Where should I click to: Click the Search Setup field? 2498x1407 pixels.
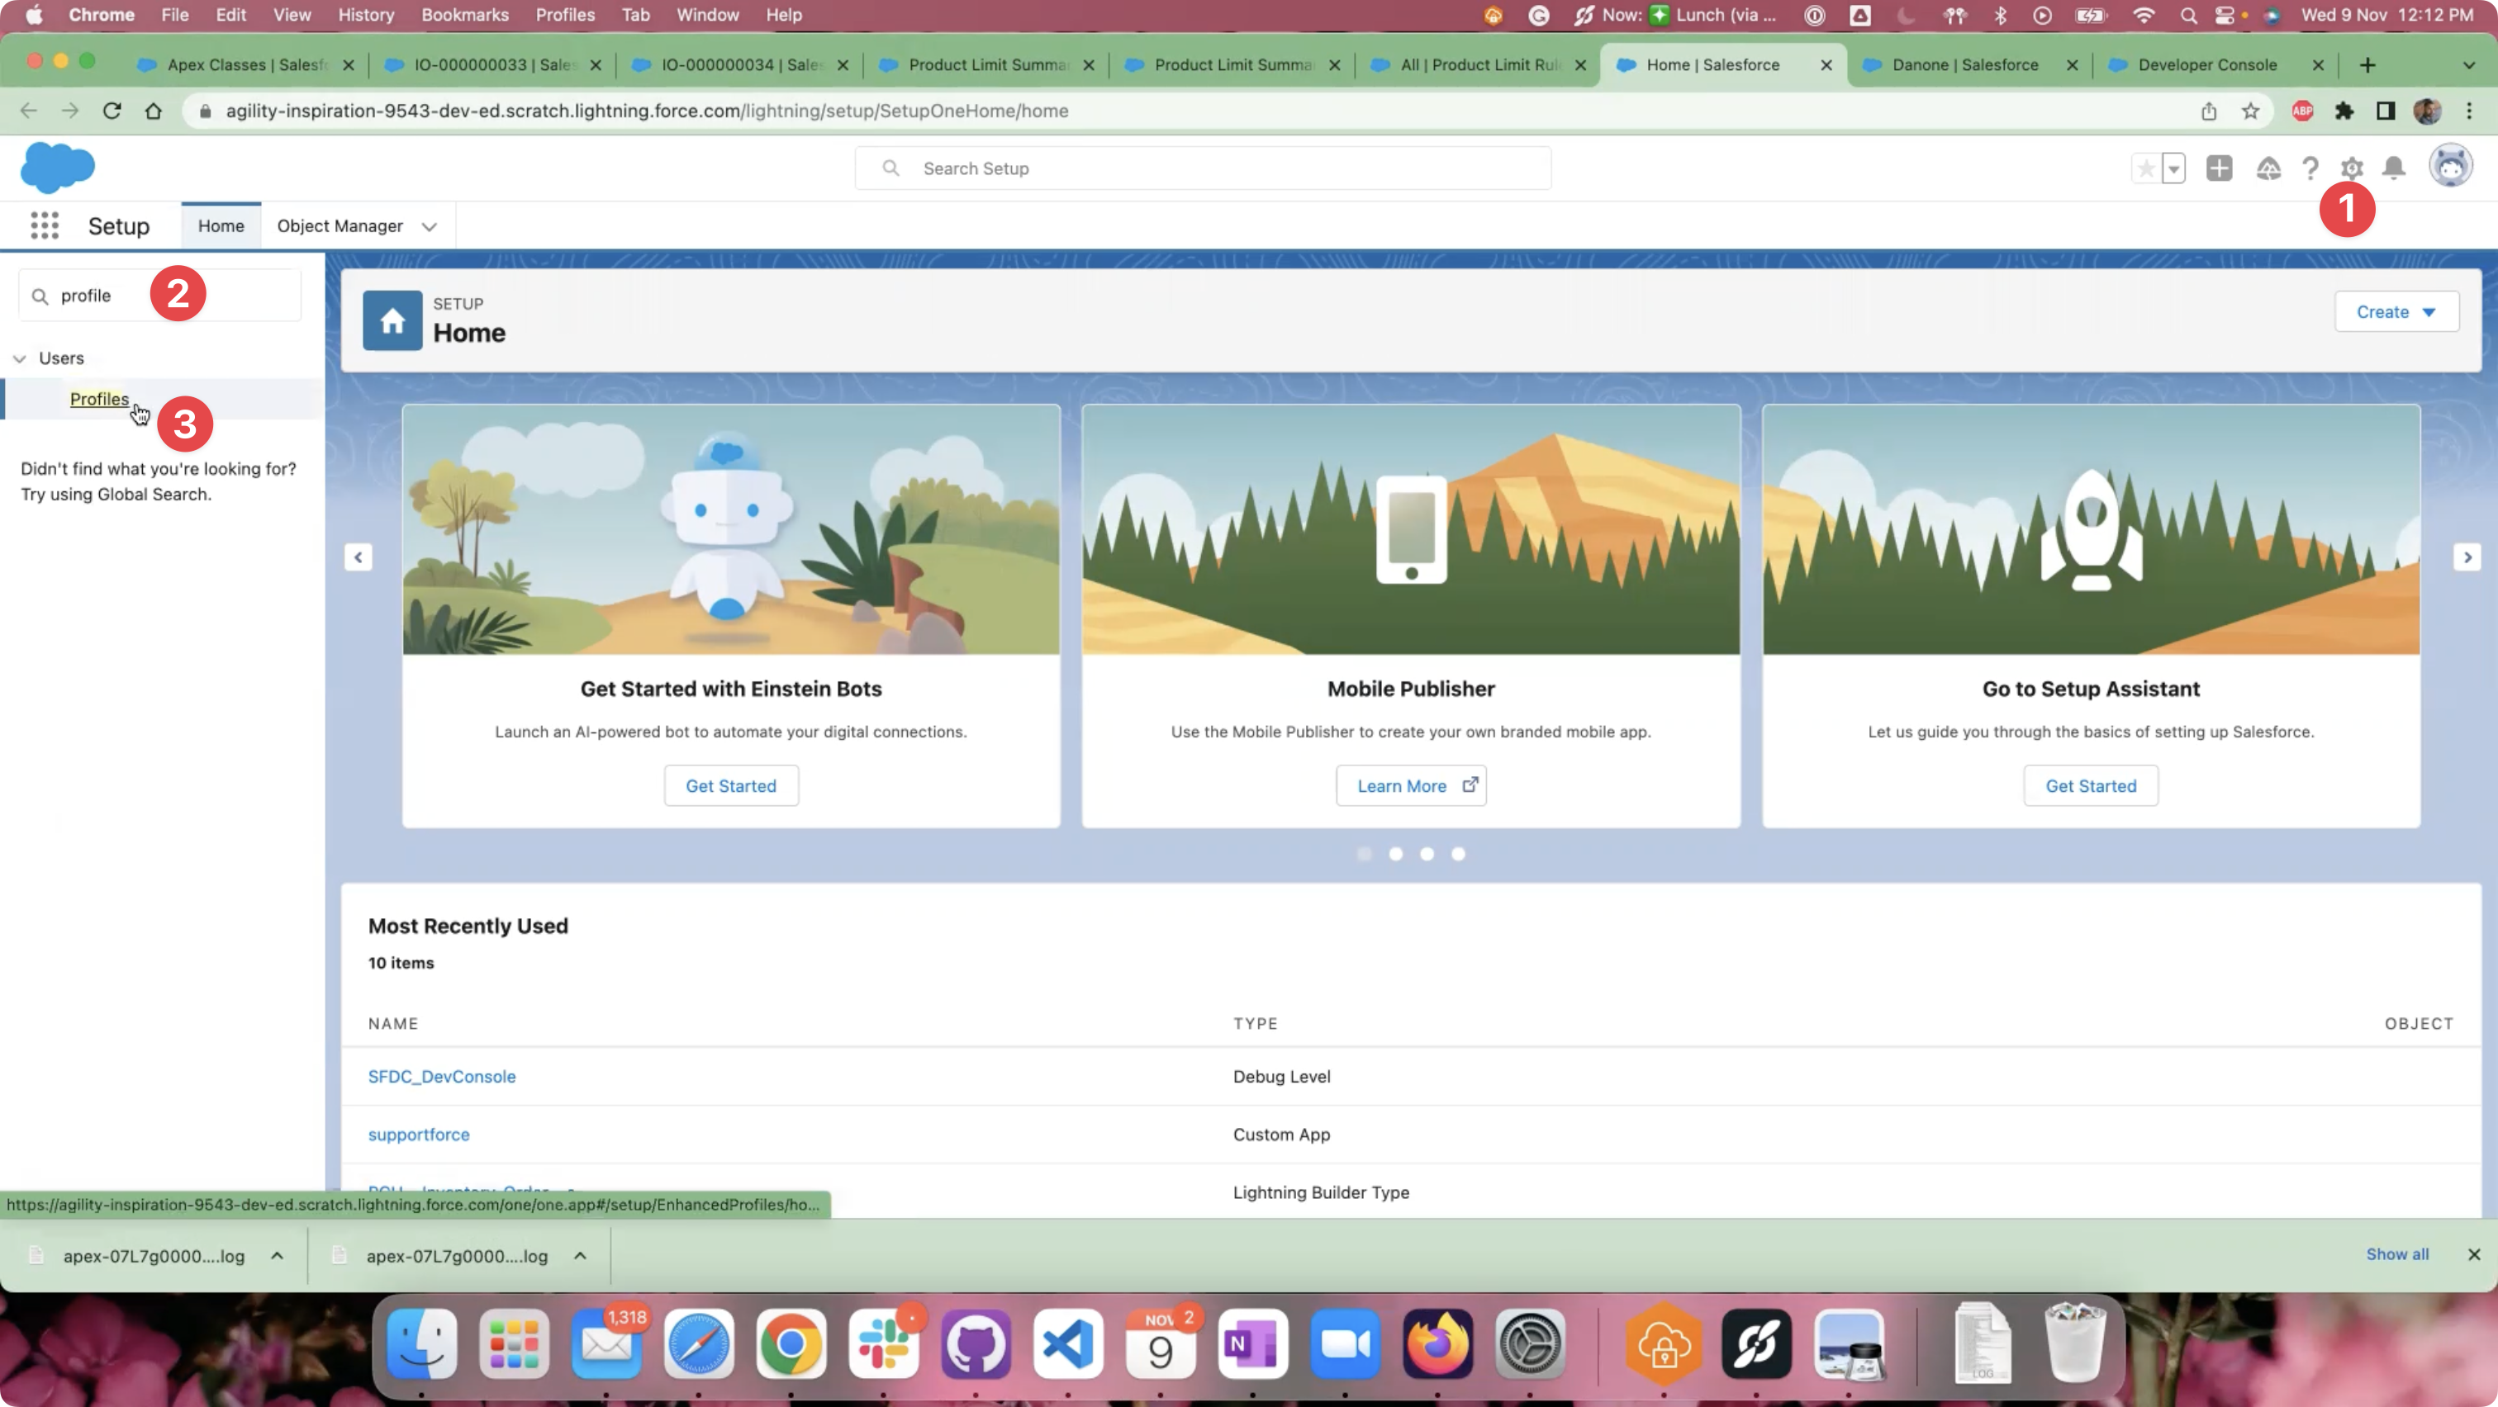click(x=1203, y=168)
